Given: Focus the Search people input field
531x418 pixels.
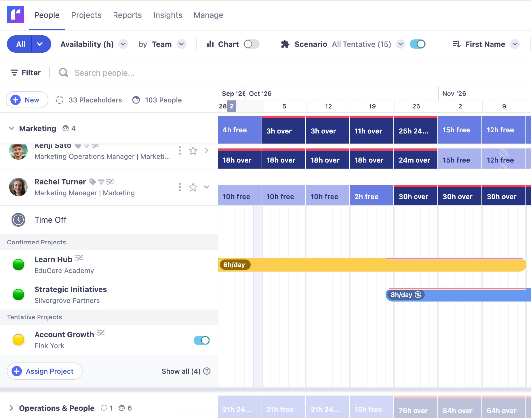Looking at the screenshot, I should (x=104, y=73).
